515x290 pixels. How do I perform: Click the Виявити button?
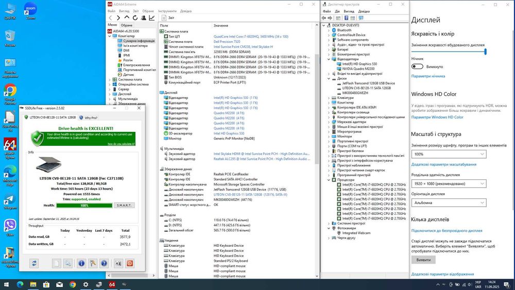(423, 260)
